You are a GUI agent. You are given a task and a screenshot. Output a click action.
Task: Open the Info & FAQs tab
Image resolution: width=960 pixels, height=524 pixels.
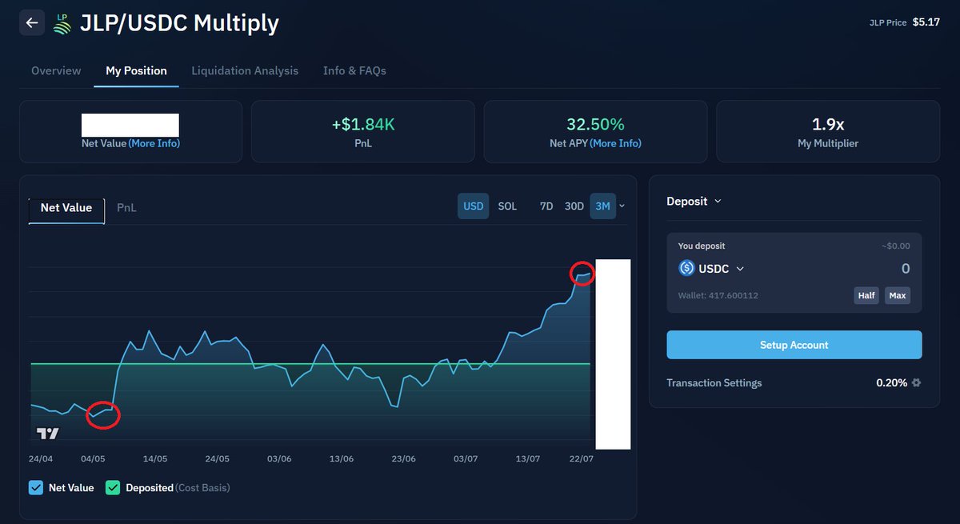[354, 70]
